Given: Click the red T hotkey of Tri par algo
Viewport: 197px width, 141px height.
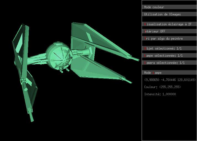Looking at the screenshot, I should (145, 39).
